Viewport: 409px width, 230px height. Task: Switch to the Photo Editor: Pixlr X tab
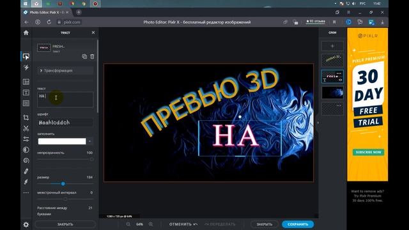pos(46,12)
